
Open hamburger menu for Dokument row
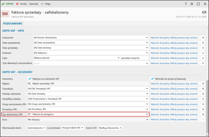point(203,38)
